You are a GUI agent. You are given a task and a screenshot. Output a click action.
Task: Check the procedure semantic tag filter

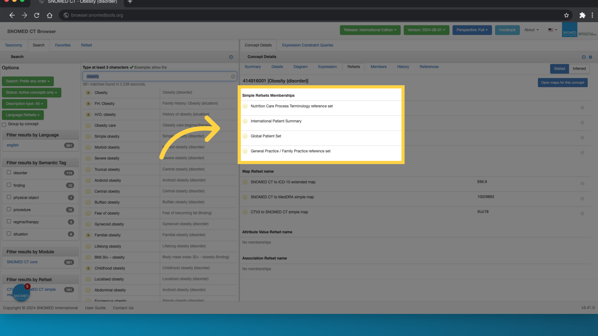coord(9,209)
